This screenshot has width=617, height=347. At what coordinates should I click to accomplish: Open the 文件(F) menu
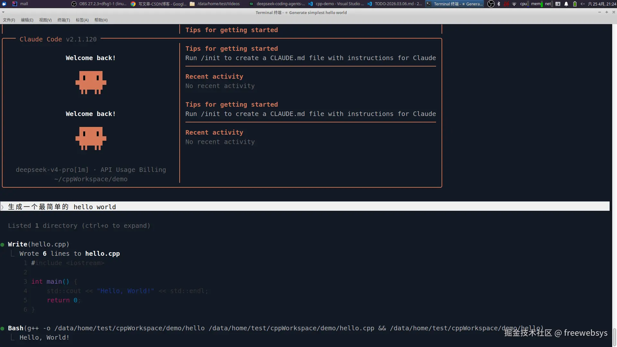(9, 20)
